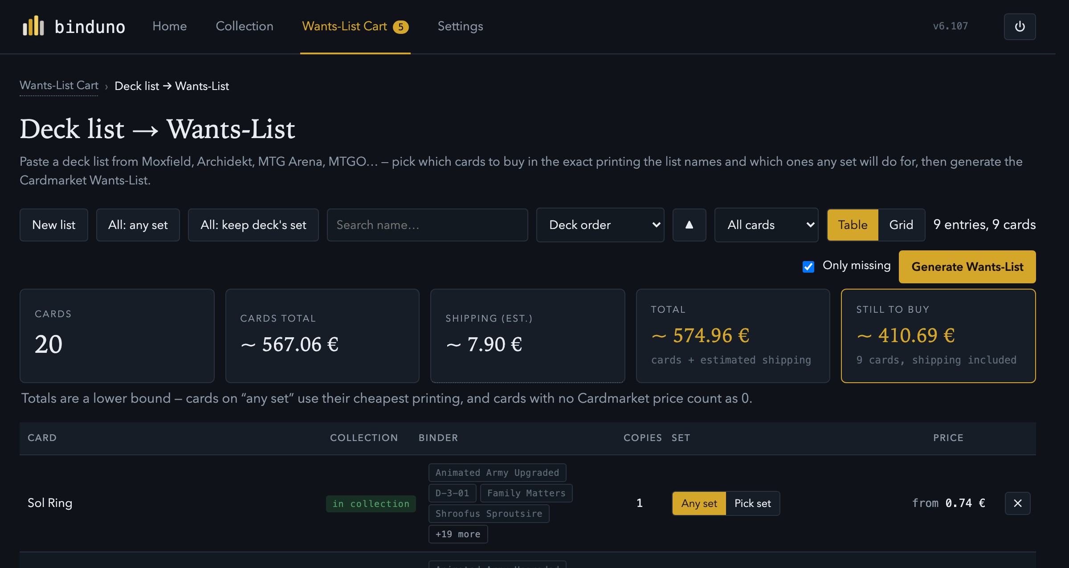This screenshot has height=568, width=1069.
Task: Switch to Table view
Action: [853, 225]
